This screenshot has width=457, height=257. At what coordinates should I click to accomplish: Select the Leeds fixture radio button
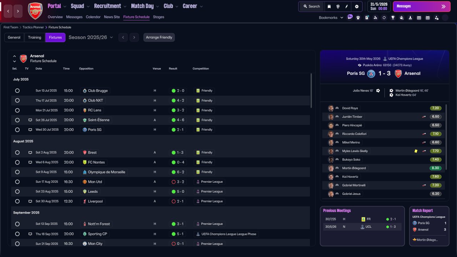[x=17, y=191]
